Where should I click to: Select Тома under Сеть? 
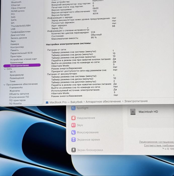pyautogui.click(x=13, y=81)
